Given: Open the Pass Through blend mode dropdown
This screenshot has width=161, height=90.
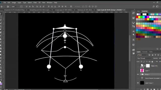Looking at the screenshot, I should point(144,58).
